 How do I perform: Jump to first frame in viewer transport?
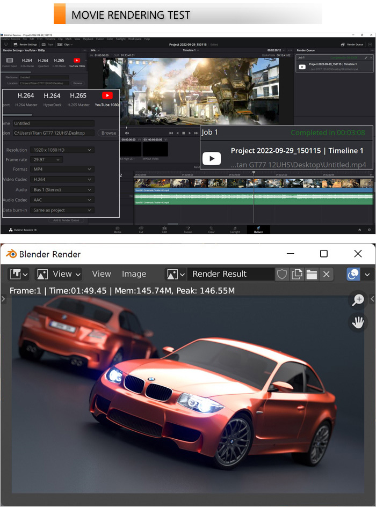[171, 133]
